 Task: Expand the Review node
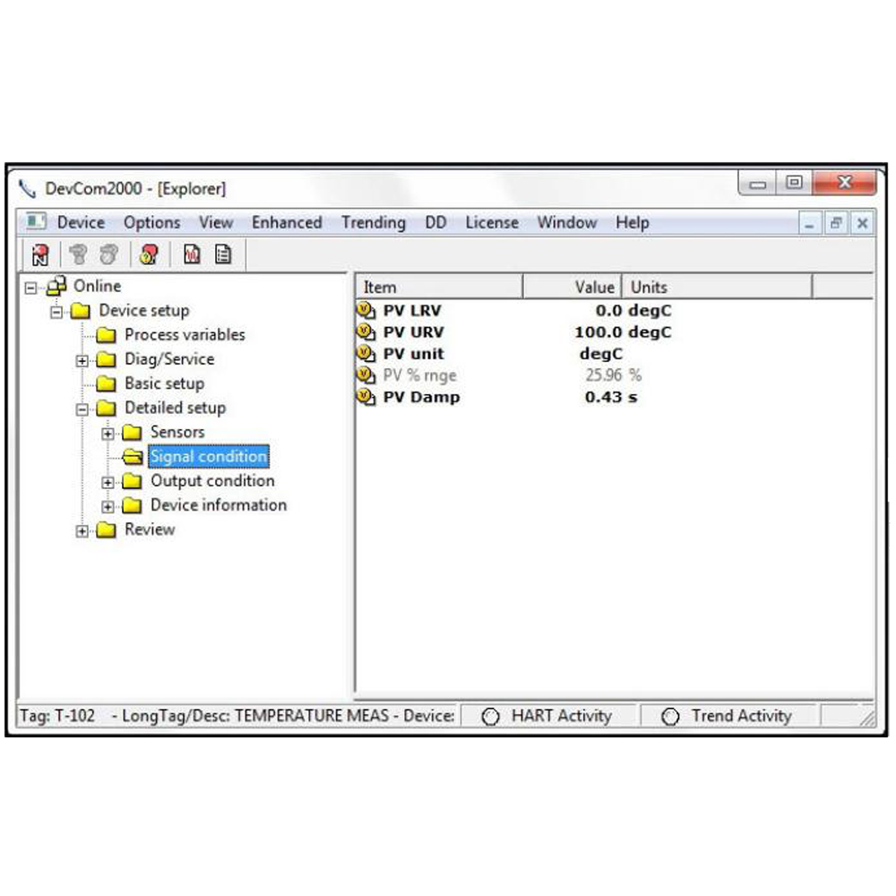click(x=82, y=530)
